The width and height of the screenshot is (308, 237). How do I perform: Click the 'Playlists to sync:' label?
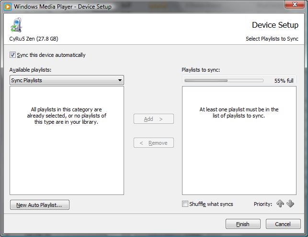coord(201,70)
